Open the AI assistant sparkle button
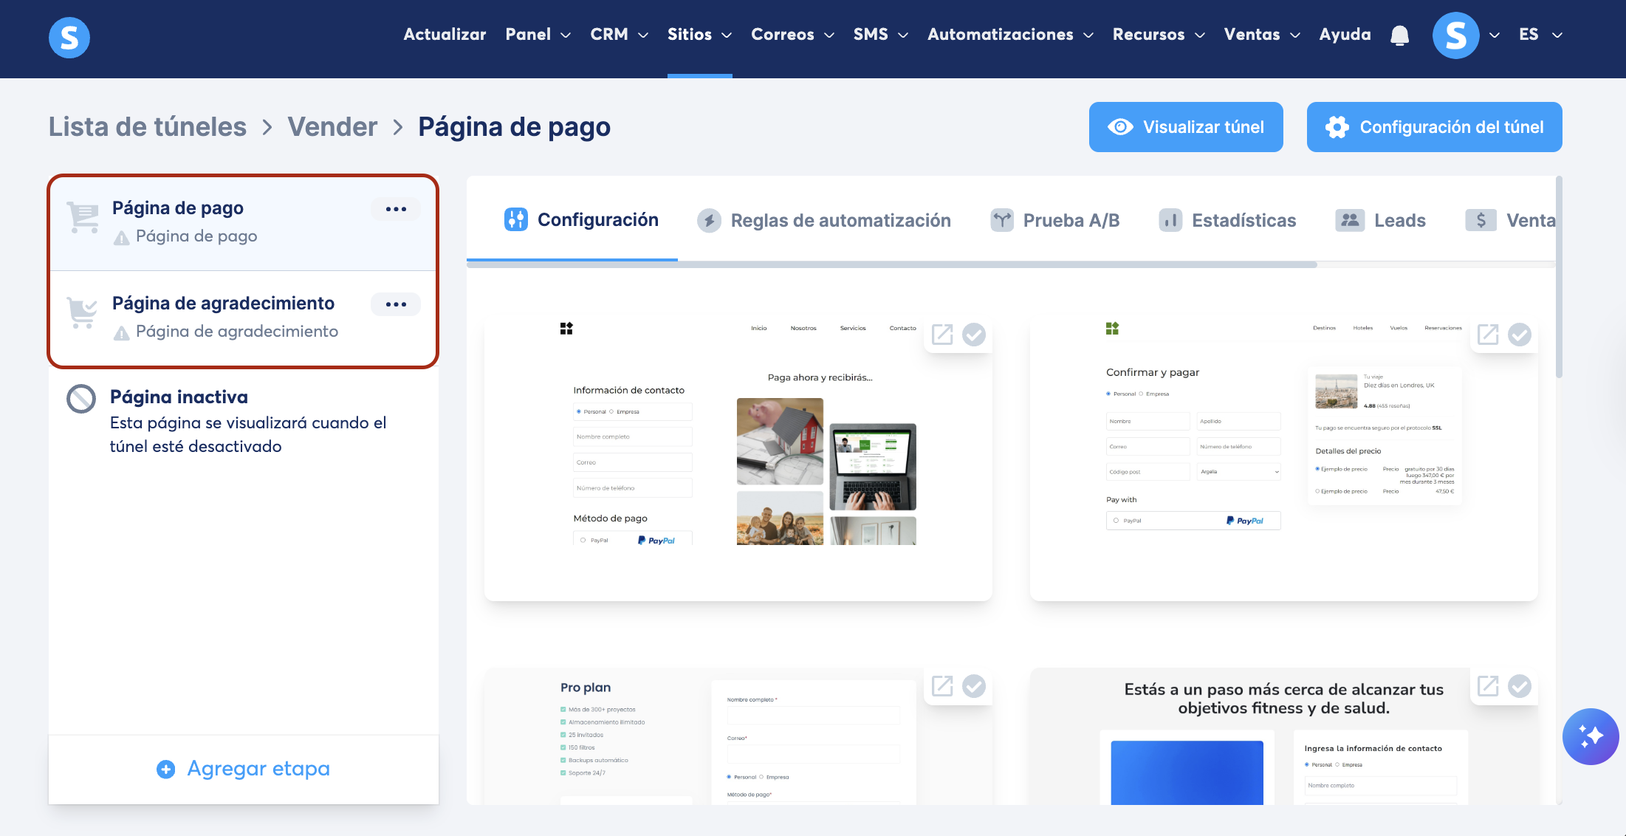Screen dimensions: 1626x836 click(x=1590, y=736)
